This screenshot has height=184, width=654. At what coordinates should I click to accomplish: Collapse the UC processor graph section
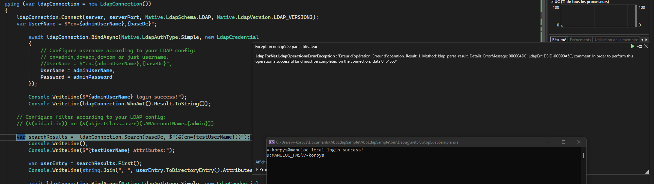tap(552, 2)
